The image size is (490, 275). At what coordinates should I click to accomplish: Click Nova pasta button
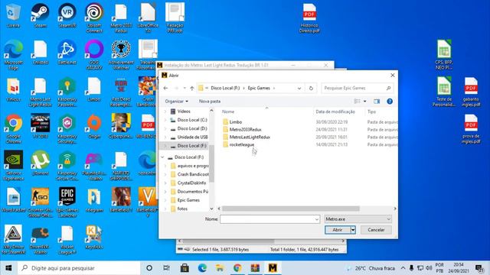coord(210,102)
